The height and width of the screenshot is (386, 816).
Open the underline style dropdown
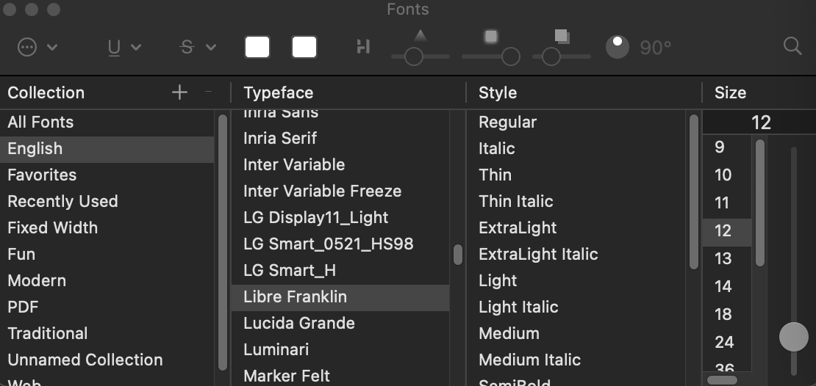point(124,47)
